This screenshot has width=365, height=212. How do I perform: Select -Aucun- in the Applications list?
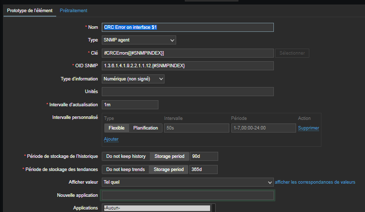156,208
